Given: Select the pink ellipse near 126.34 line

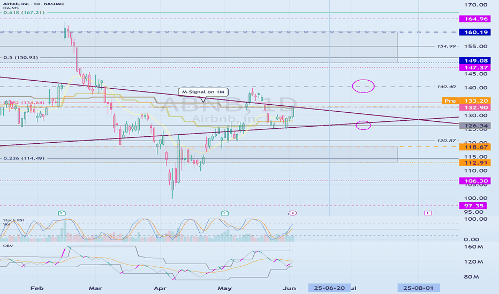Looking at the screenshot, I should coord(363,125).
